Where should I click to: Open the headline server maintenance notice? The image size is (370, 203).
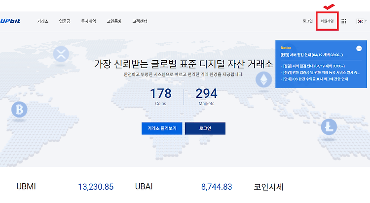311,55
